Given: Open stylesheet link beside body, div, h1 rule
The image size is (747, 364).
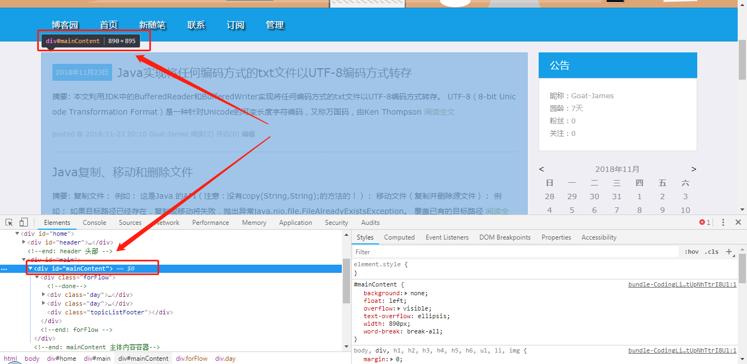Looking at the screenshot, I should [682, 350].
